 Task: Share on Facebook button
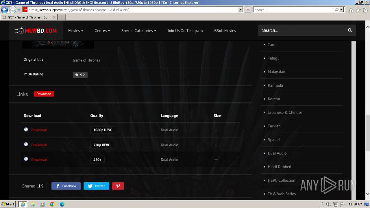[x=66, y=186]
